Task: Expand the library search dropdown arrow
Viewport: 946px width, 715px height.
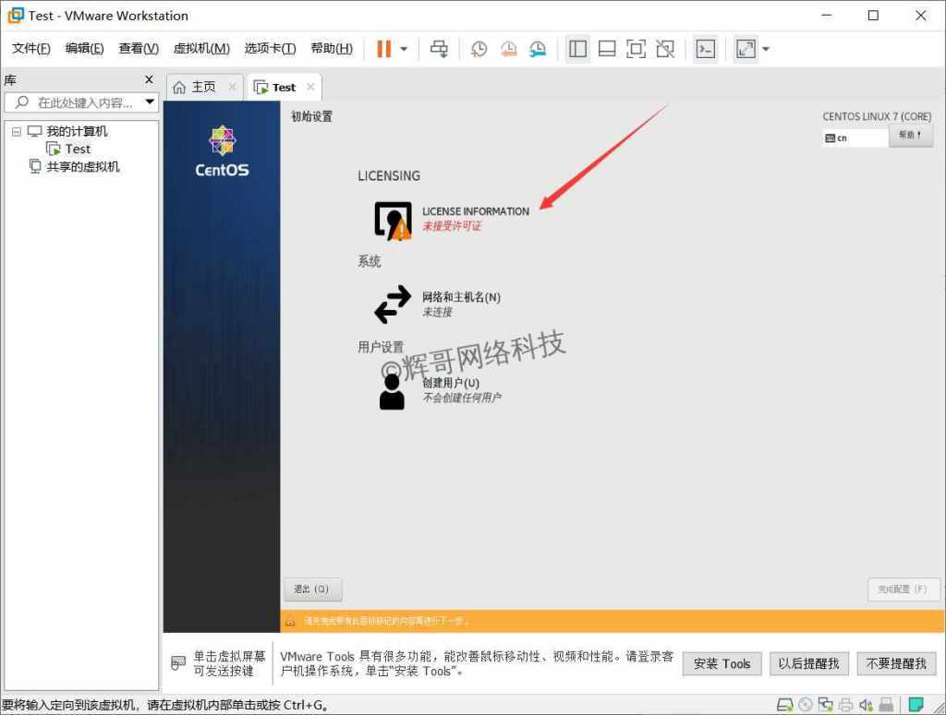Action: [x=151, y=101]
